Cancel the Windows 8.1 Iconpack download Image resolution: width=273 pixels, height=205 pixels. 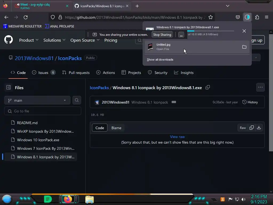[x=244, y=31]
